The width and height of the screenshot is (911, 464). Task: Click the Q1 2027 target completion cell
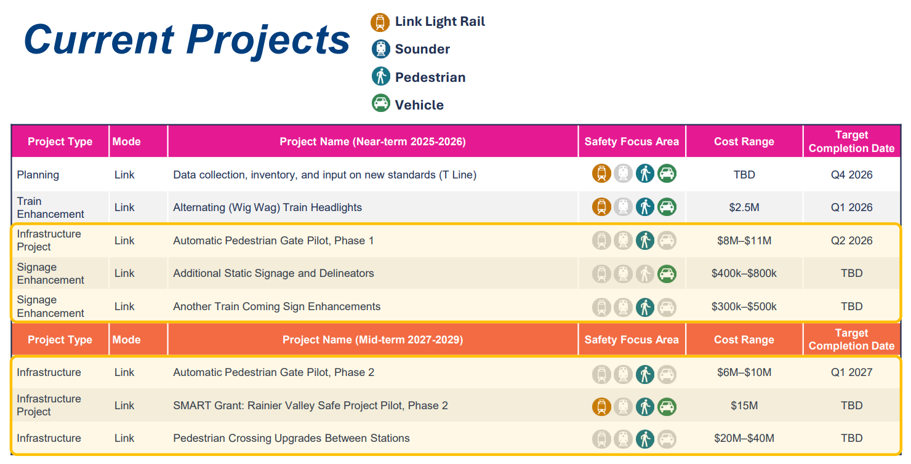(852, 372)
